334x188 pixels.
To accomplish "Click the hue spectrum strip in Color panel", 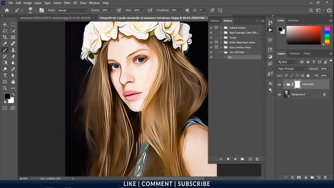I will coord(327,35).
